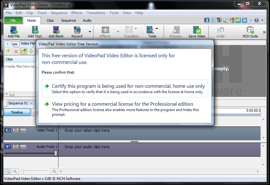The image size is (270, 185).
Task: Start recording with the Record icon
Action: coord(77,32)
